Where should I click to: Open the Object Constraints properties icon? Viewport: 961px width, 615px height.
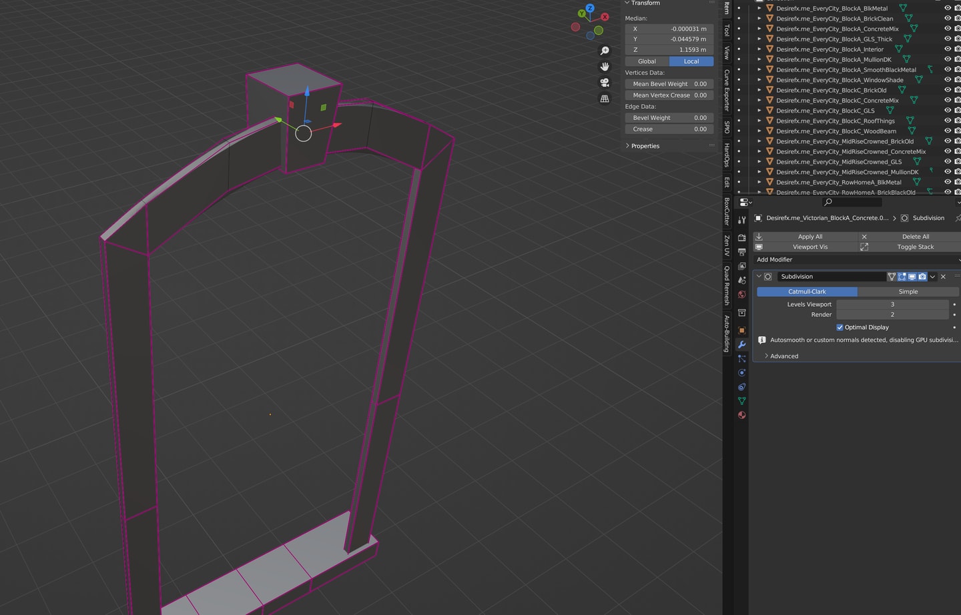point(741,387)
